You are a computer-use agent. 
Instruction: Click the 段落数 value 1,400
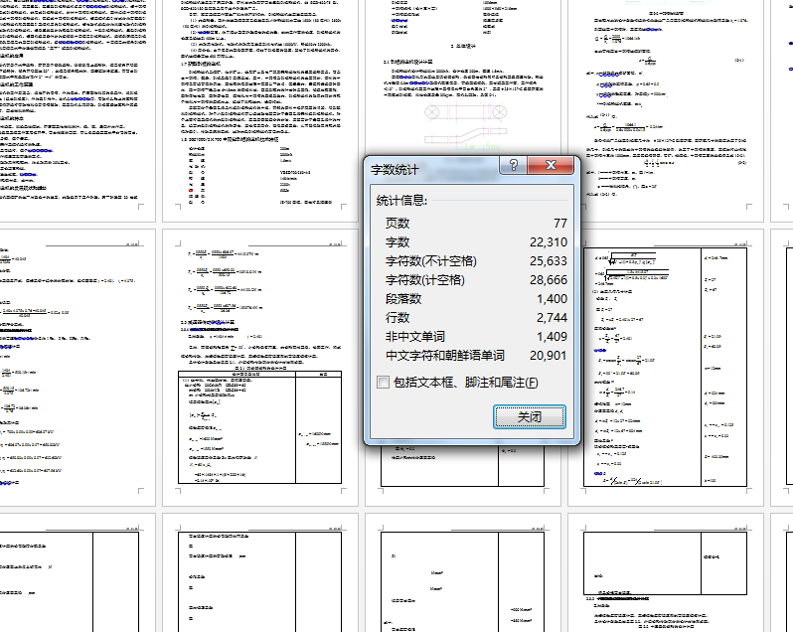(552, 299)
